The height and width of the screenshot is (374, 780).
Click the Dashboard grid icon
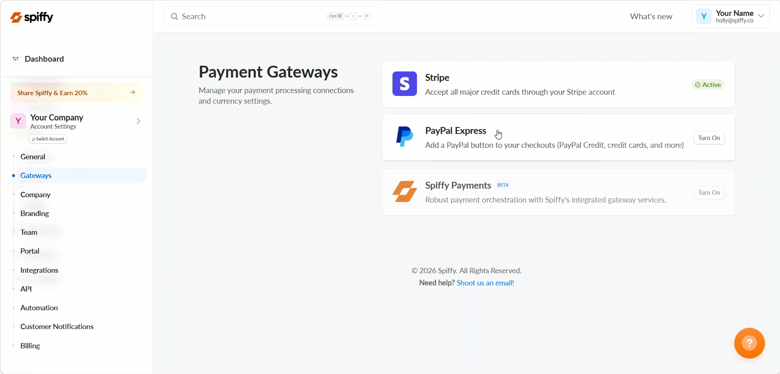coord(16,59)
